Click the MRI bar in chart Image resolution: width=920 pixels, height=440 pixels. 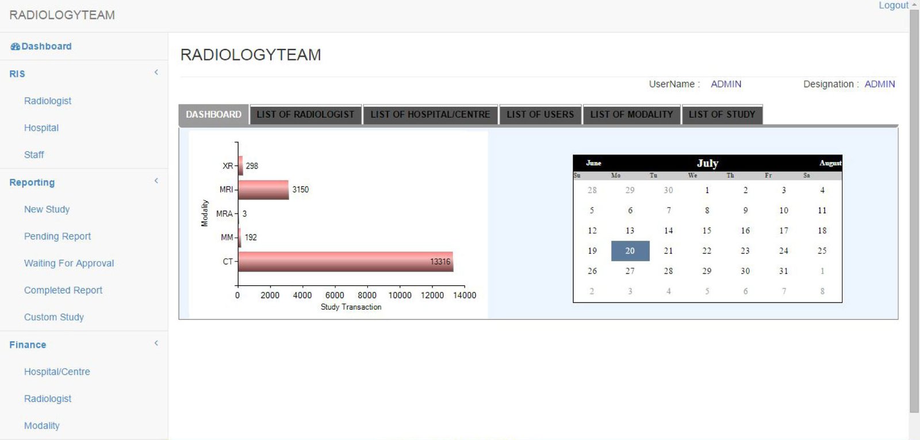pos(263,190)
